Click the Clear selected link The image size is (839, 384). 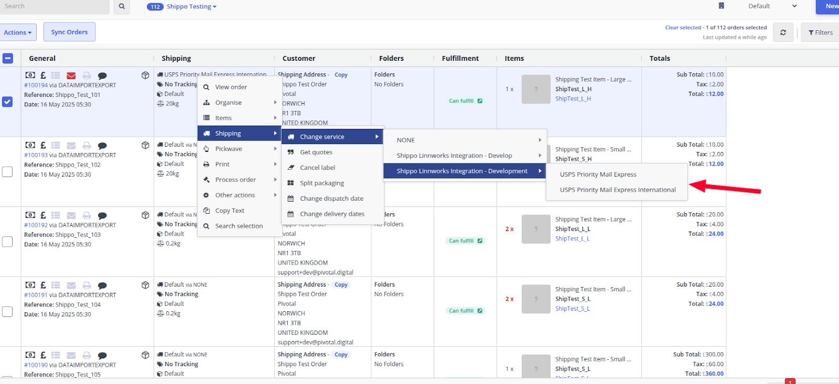point(683,28)
